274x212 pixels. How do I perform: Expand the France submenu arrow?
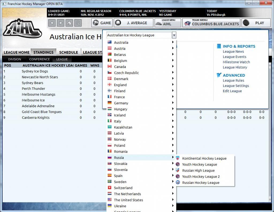173,97
